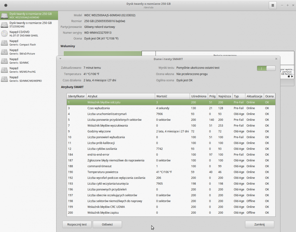Screen dimensions: 296x232
Task: Sort by the Identyfikator column header
Action: (76, 96)
